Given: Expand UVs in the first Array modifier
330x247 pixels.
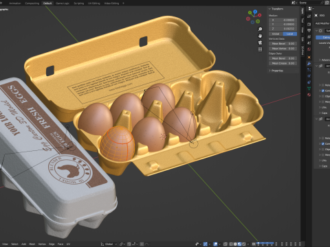Looking at the screenshot, I should [320, 108].
